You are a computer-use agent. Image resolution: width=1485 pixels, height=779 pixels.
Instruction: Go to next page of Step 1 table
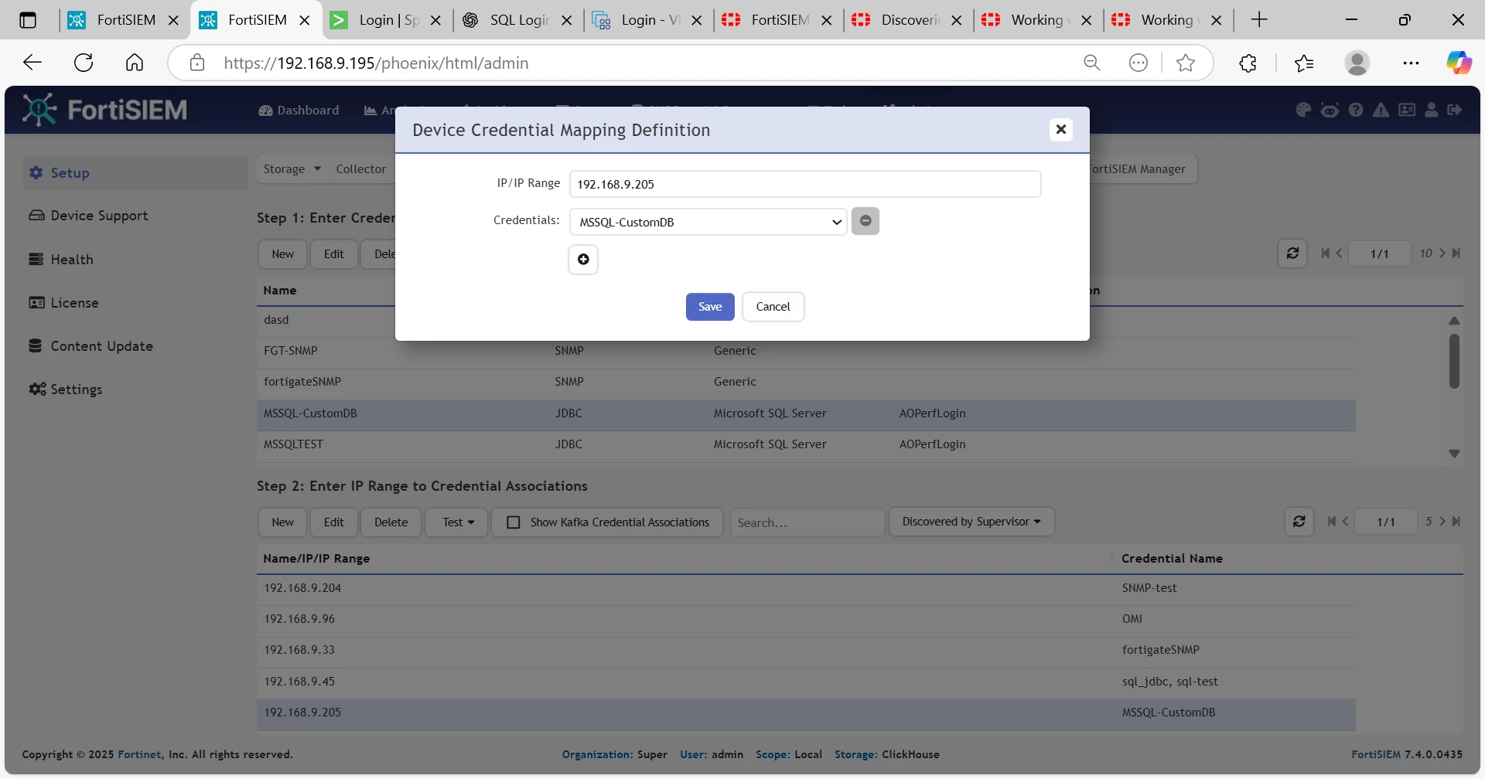1442,253
